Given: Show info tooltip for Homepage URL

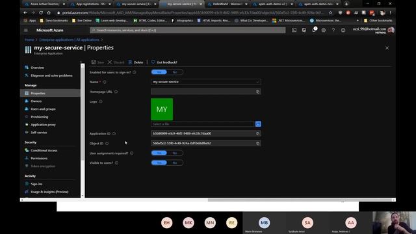Looking at the screenshot, I should point(116,92).
